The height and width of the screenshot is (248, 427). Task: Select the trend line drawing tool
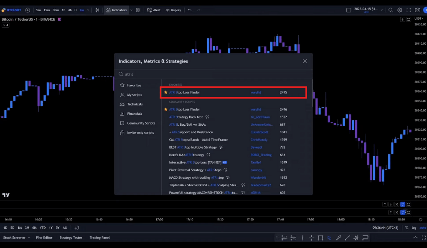347,238
